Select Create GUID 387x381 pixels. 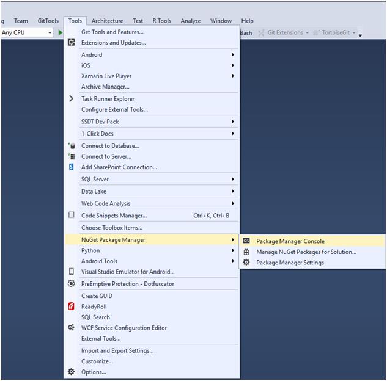coord(152,296)
